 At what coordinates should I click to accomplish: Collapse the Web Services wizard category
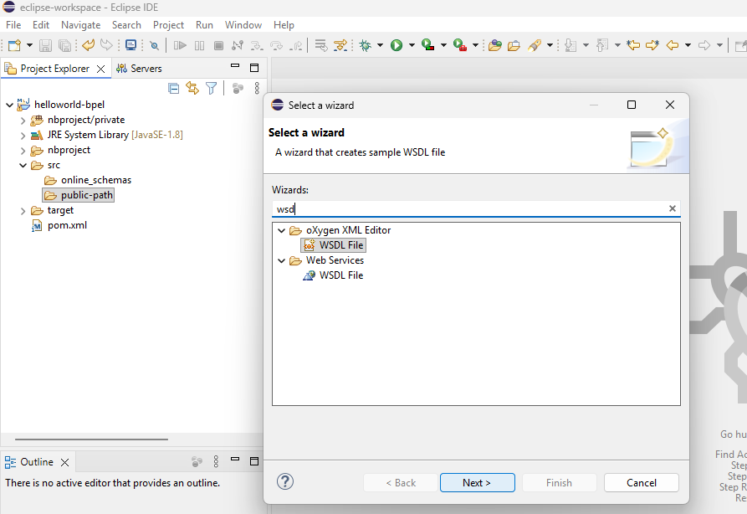[282, 261]
